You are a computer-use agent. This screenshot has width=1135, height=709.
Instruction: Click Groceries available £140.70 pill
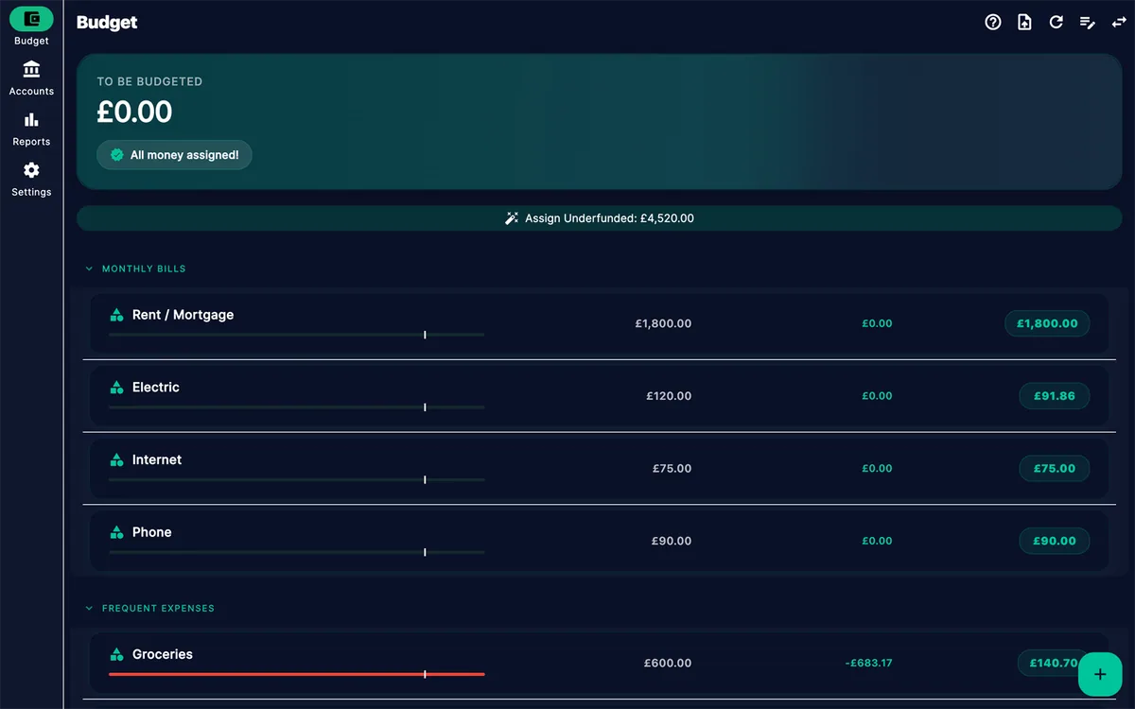1052,663
